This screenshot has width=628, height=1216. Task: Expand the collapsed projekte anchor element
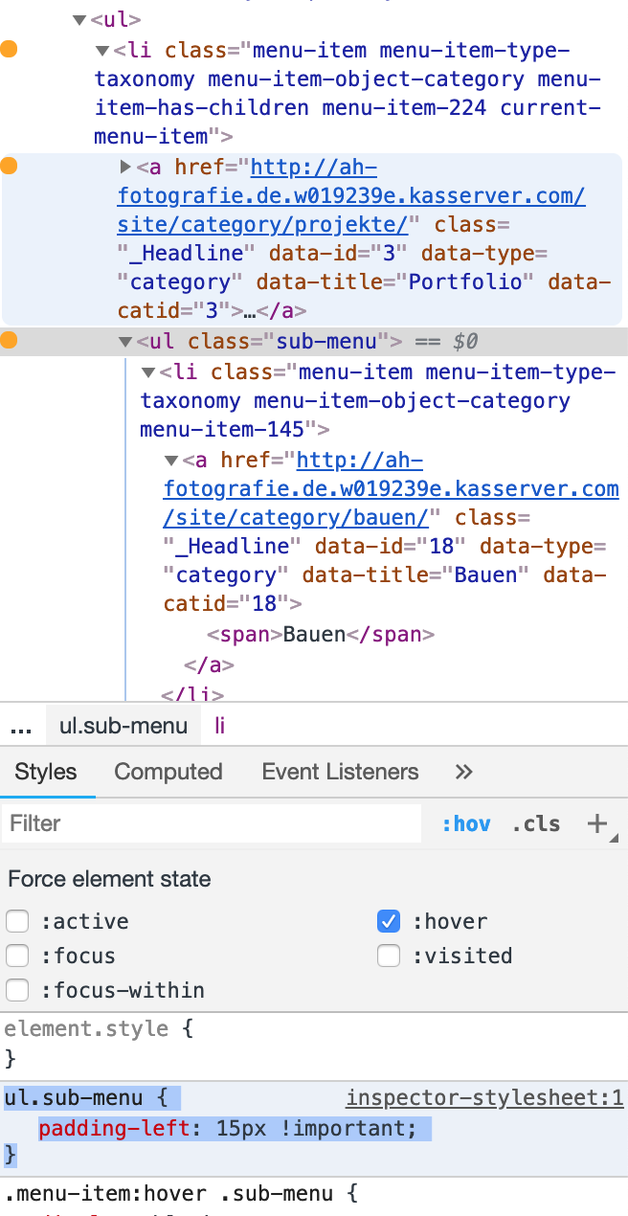[125, 167]
